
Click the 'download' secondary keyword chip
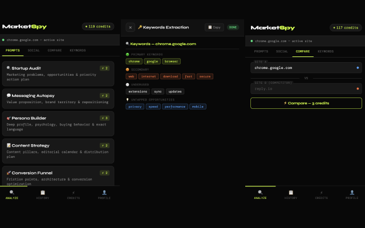pyautogui.click(x=171, y=76)
